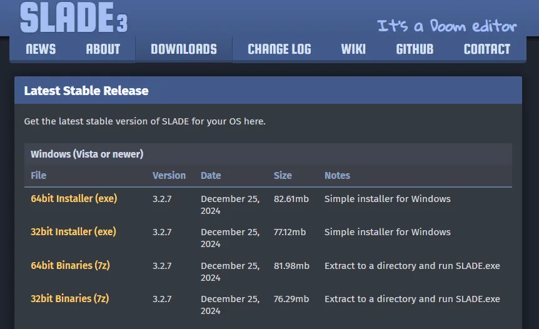Click the 32bit Binaries extract note

pyautogui.click(x=412, y=299)
